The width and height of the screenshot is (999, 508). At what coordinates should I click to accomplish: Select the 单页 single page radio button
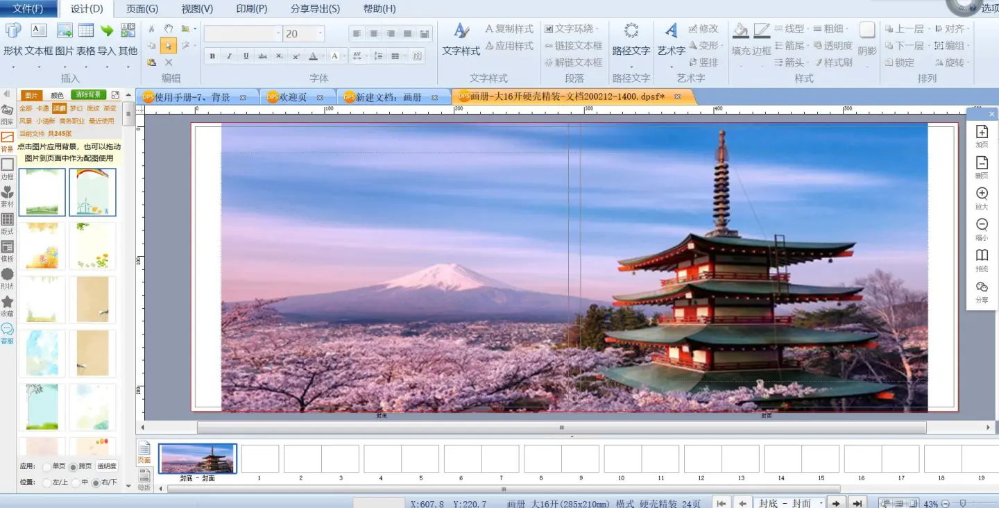pyautogui.click(x=47, y=467)
